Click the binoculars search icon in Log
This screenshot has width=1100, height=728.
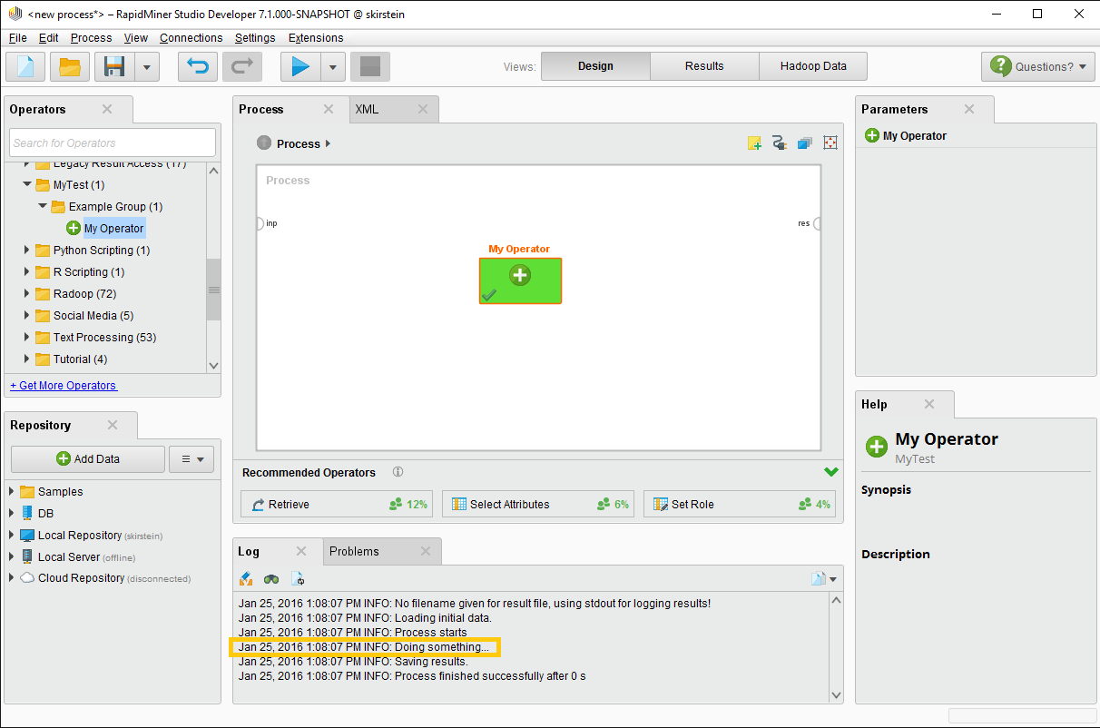(271, 578)
